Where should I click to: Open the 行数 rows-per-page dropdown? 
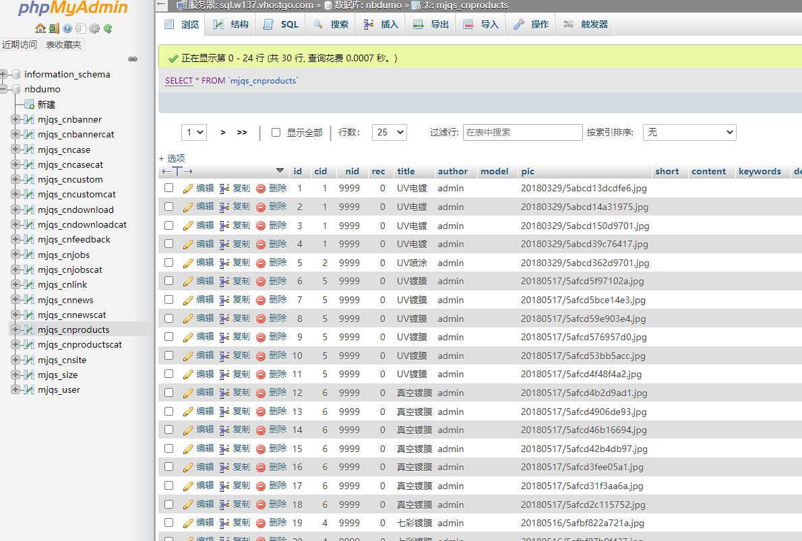(x=389, y=133)
